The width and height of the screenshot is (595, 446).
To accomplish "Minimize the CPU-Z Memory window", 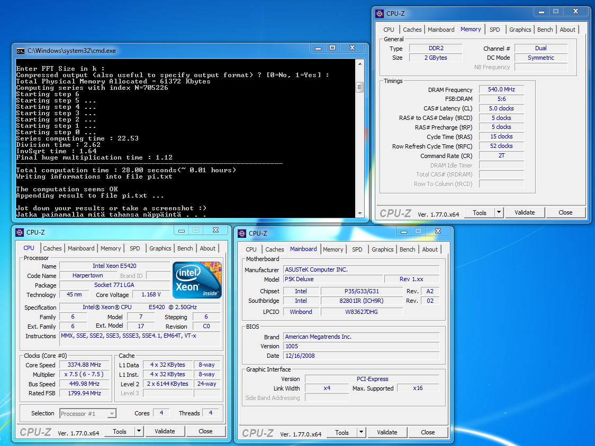I will point(542,12).
